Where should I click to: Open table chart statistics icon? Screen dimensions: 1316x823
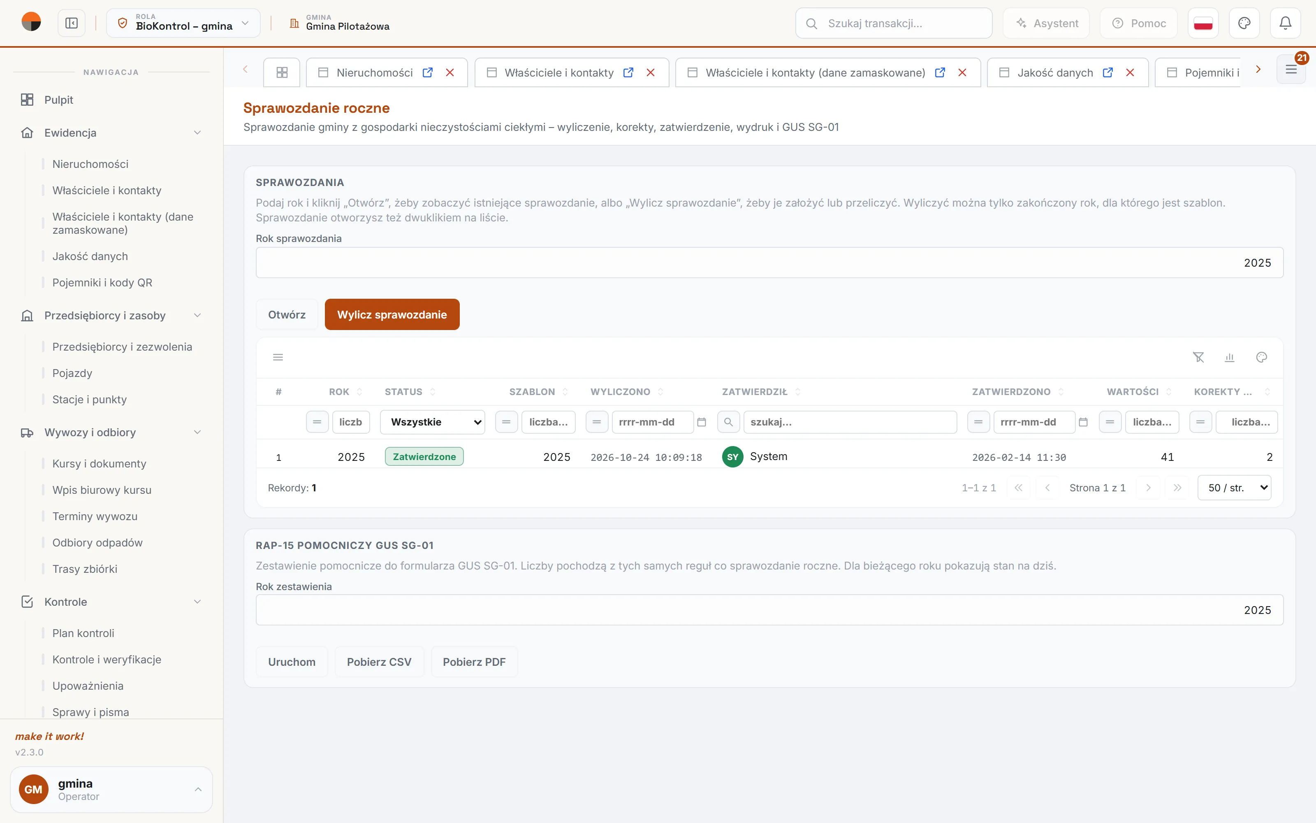tap(1230, 357)
